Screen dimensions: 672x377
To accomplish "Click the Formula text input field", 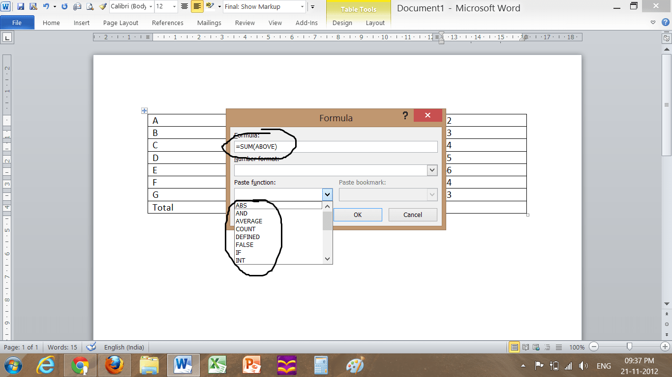I will click(x=336, y=146).
